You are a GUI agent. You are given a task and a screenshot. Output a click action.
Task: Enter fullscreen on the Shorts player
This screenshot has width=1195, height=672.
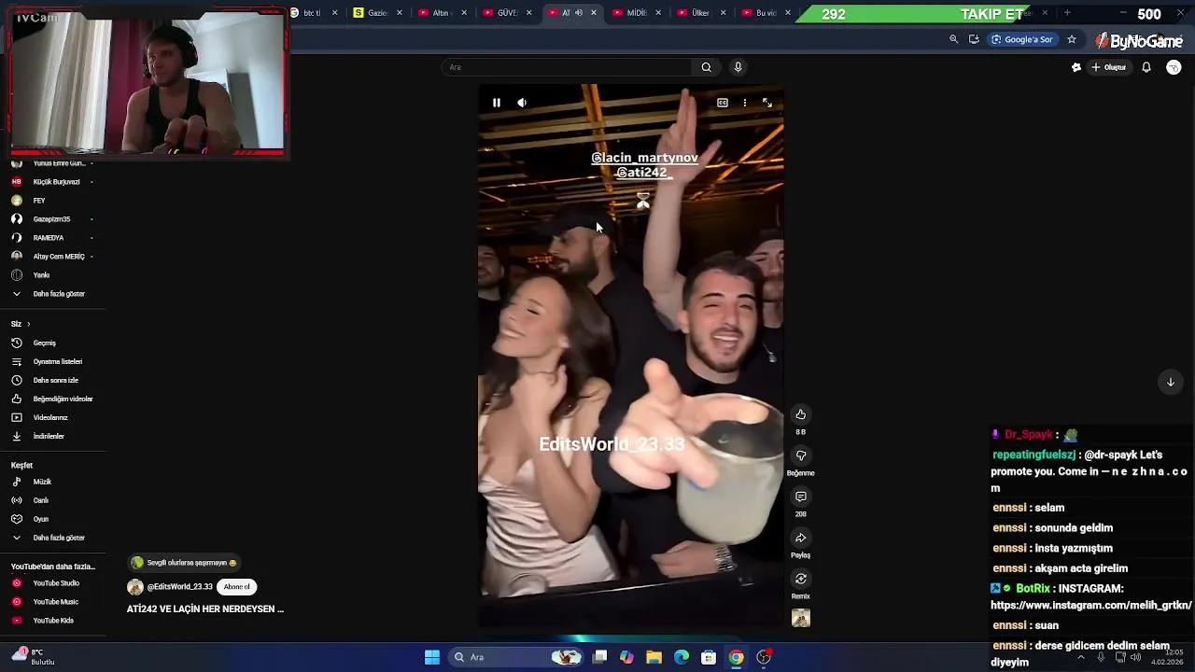tap(767, 103)
